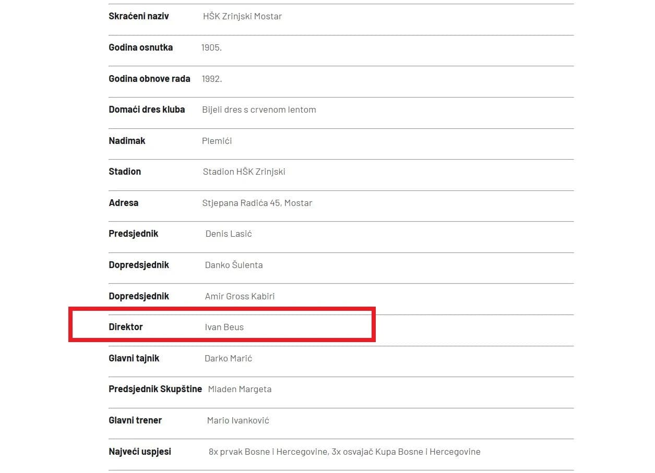Click the nickname value Plemići

click(217, 141)
